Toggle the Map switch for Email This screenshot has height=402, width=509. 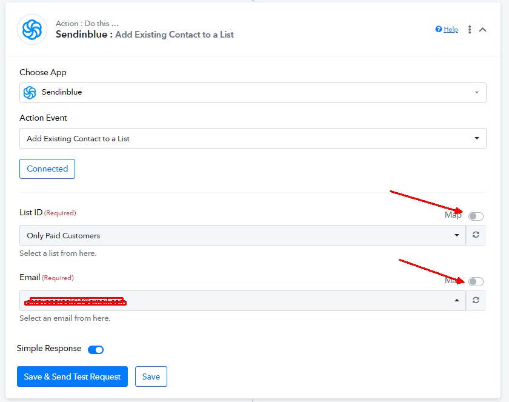click(476, 281)
